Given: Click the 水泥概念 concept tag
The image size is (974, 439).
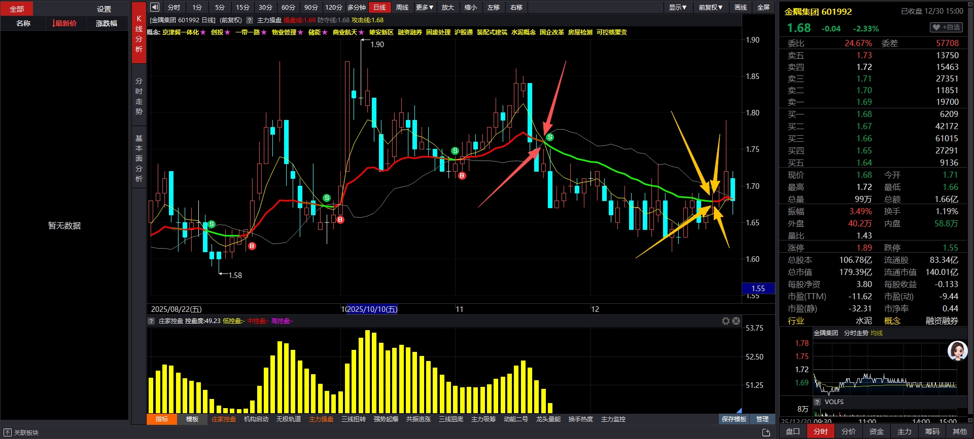Looking at the screenshot, I should (x=524, y=32).
